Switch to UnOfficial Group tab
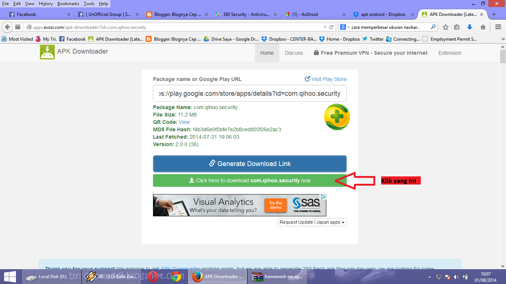 (108, 14)
